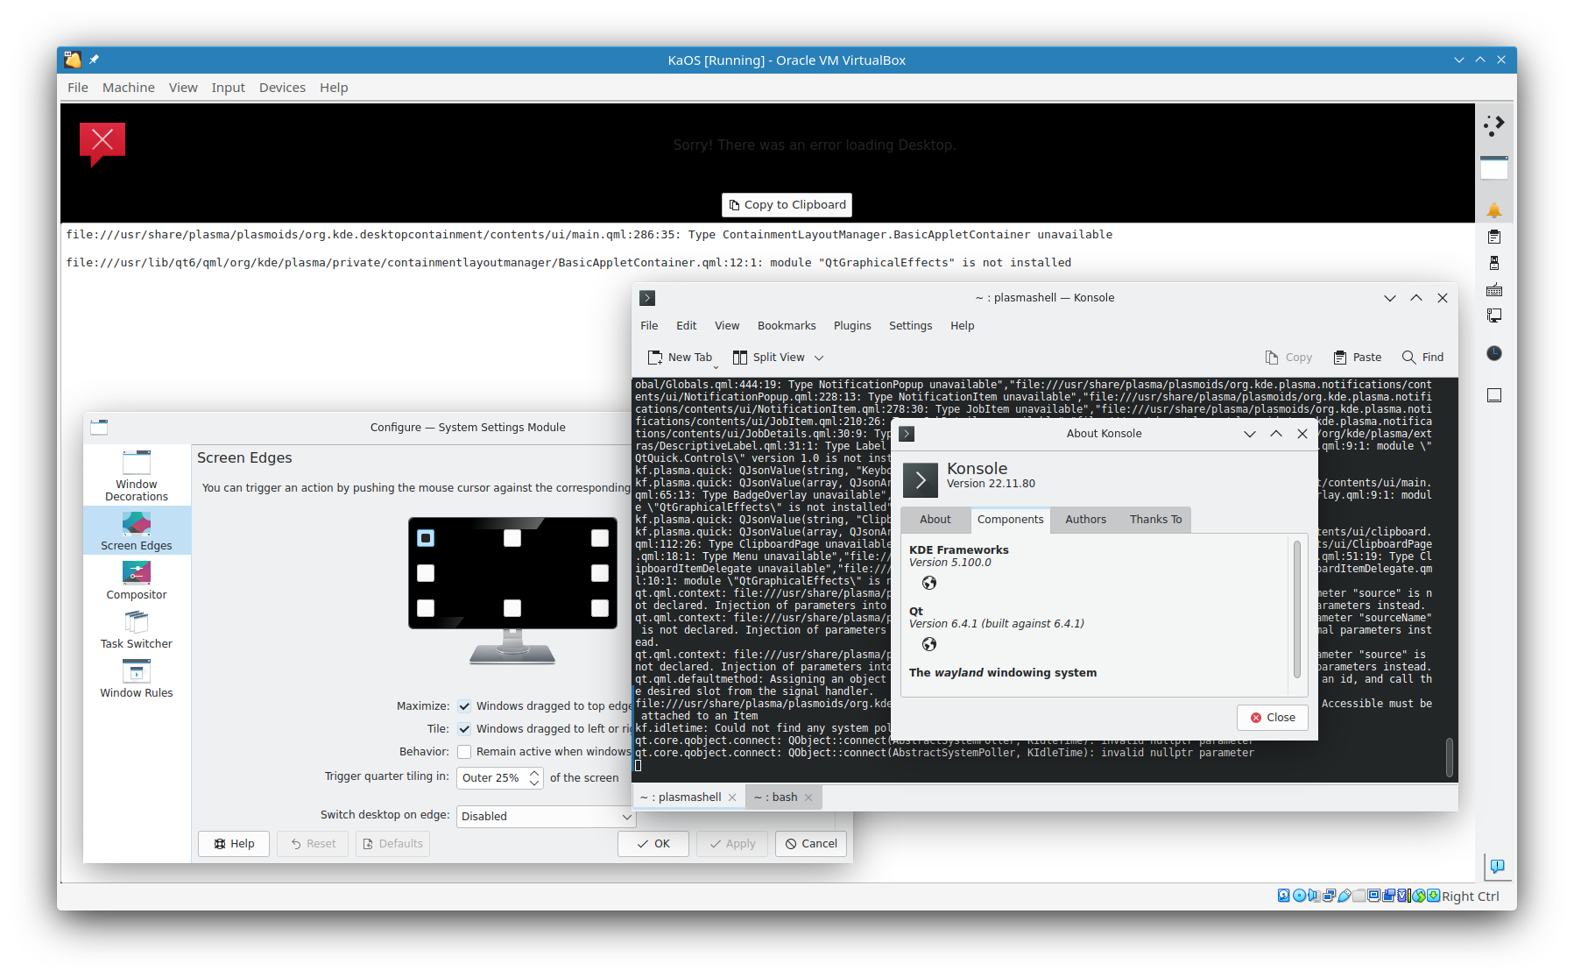Switch to the Thanks To tab
Image resolution: width=1574 pixels, height=978 pixels.
coord(1155,520)
